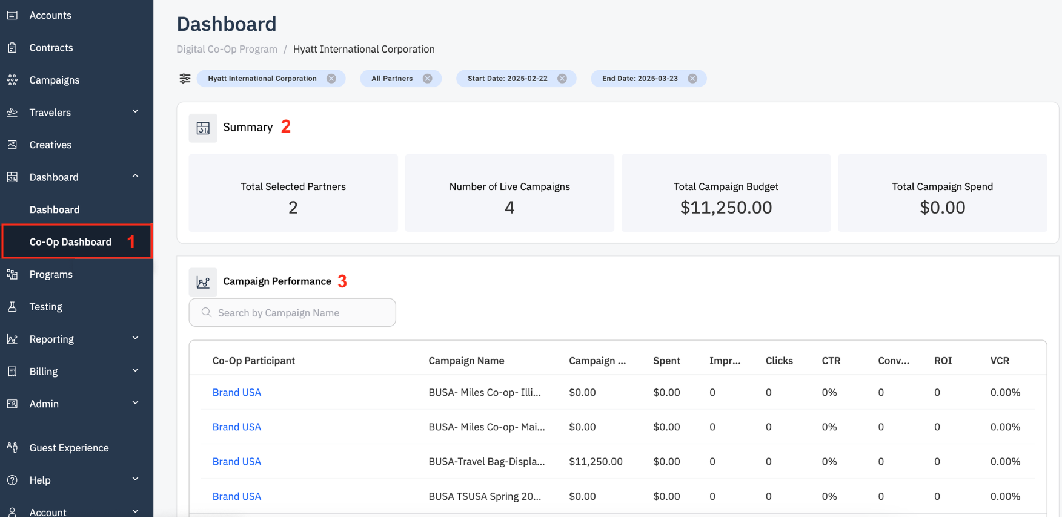This screenshot has height=518, width=1062.
Task: Focus the Search by Campaign Name field
Action: pyautogui.click(x=293, y=313)
